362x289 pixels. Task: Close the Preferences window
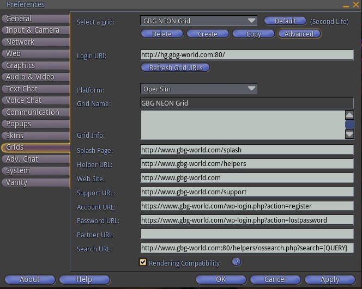(356, 4)
